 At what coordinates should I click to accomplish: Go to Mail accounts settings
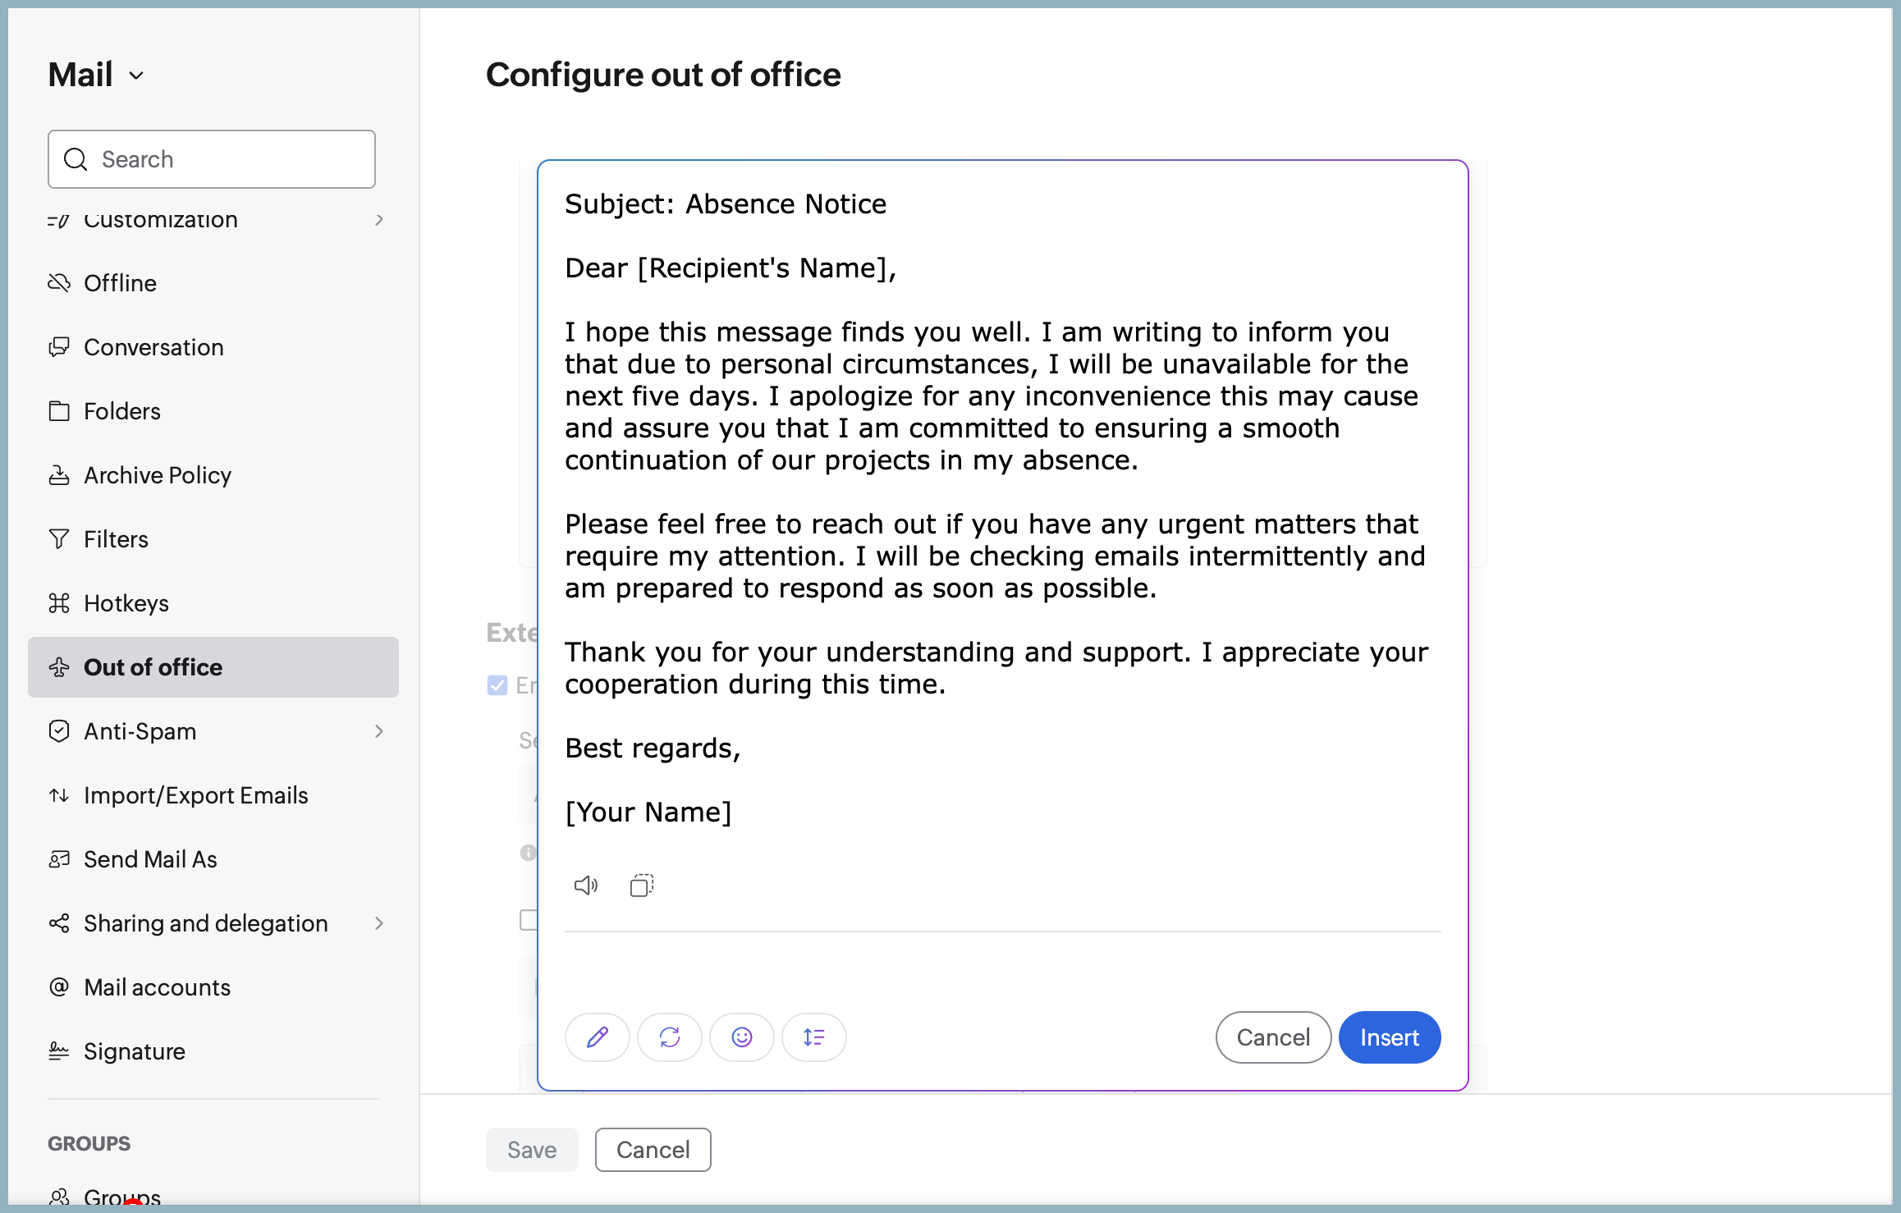(213, 987)
